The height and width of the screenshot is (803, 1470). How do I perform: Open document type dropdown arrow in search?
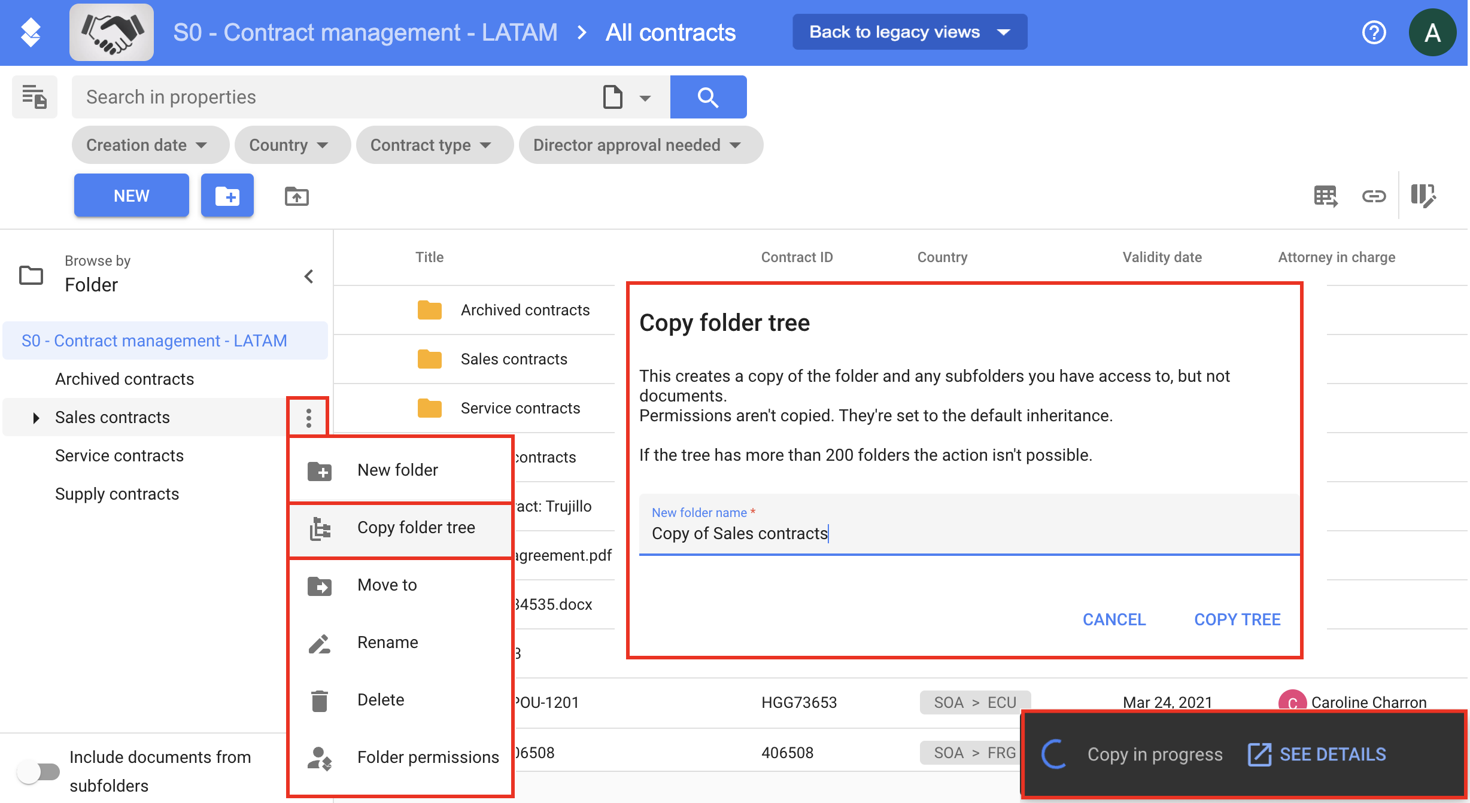pyautogui.click(x=645, y=98)
